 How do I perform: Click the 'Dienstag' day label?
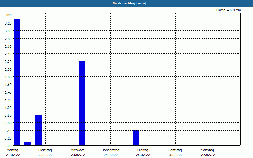[45, 150]
